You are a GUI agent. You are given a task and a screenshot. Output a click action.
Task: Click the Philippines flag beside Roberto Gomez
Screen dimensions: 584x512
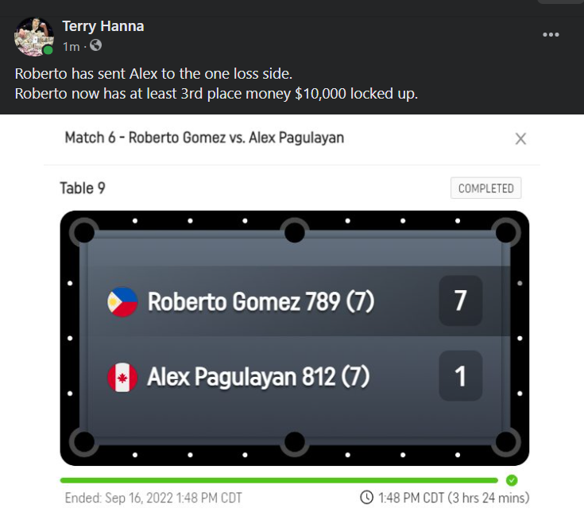[122, 302]
